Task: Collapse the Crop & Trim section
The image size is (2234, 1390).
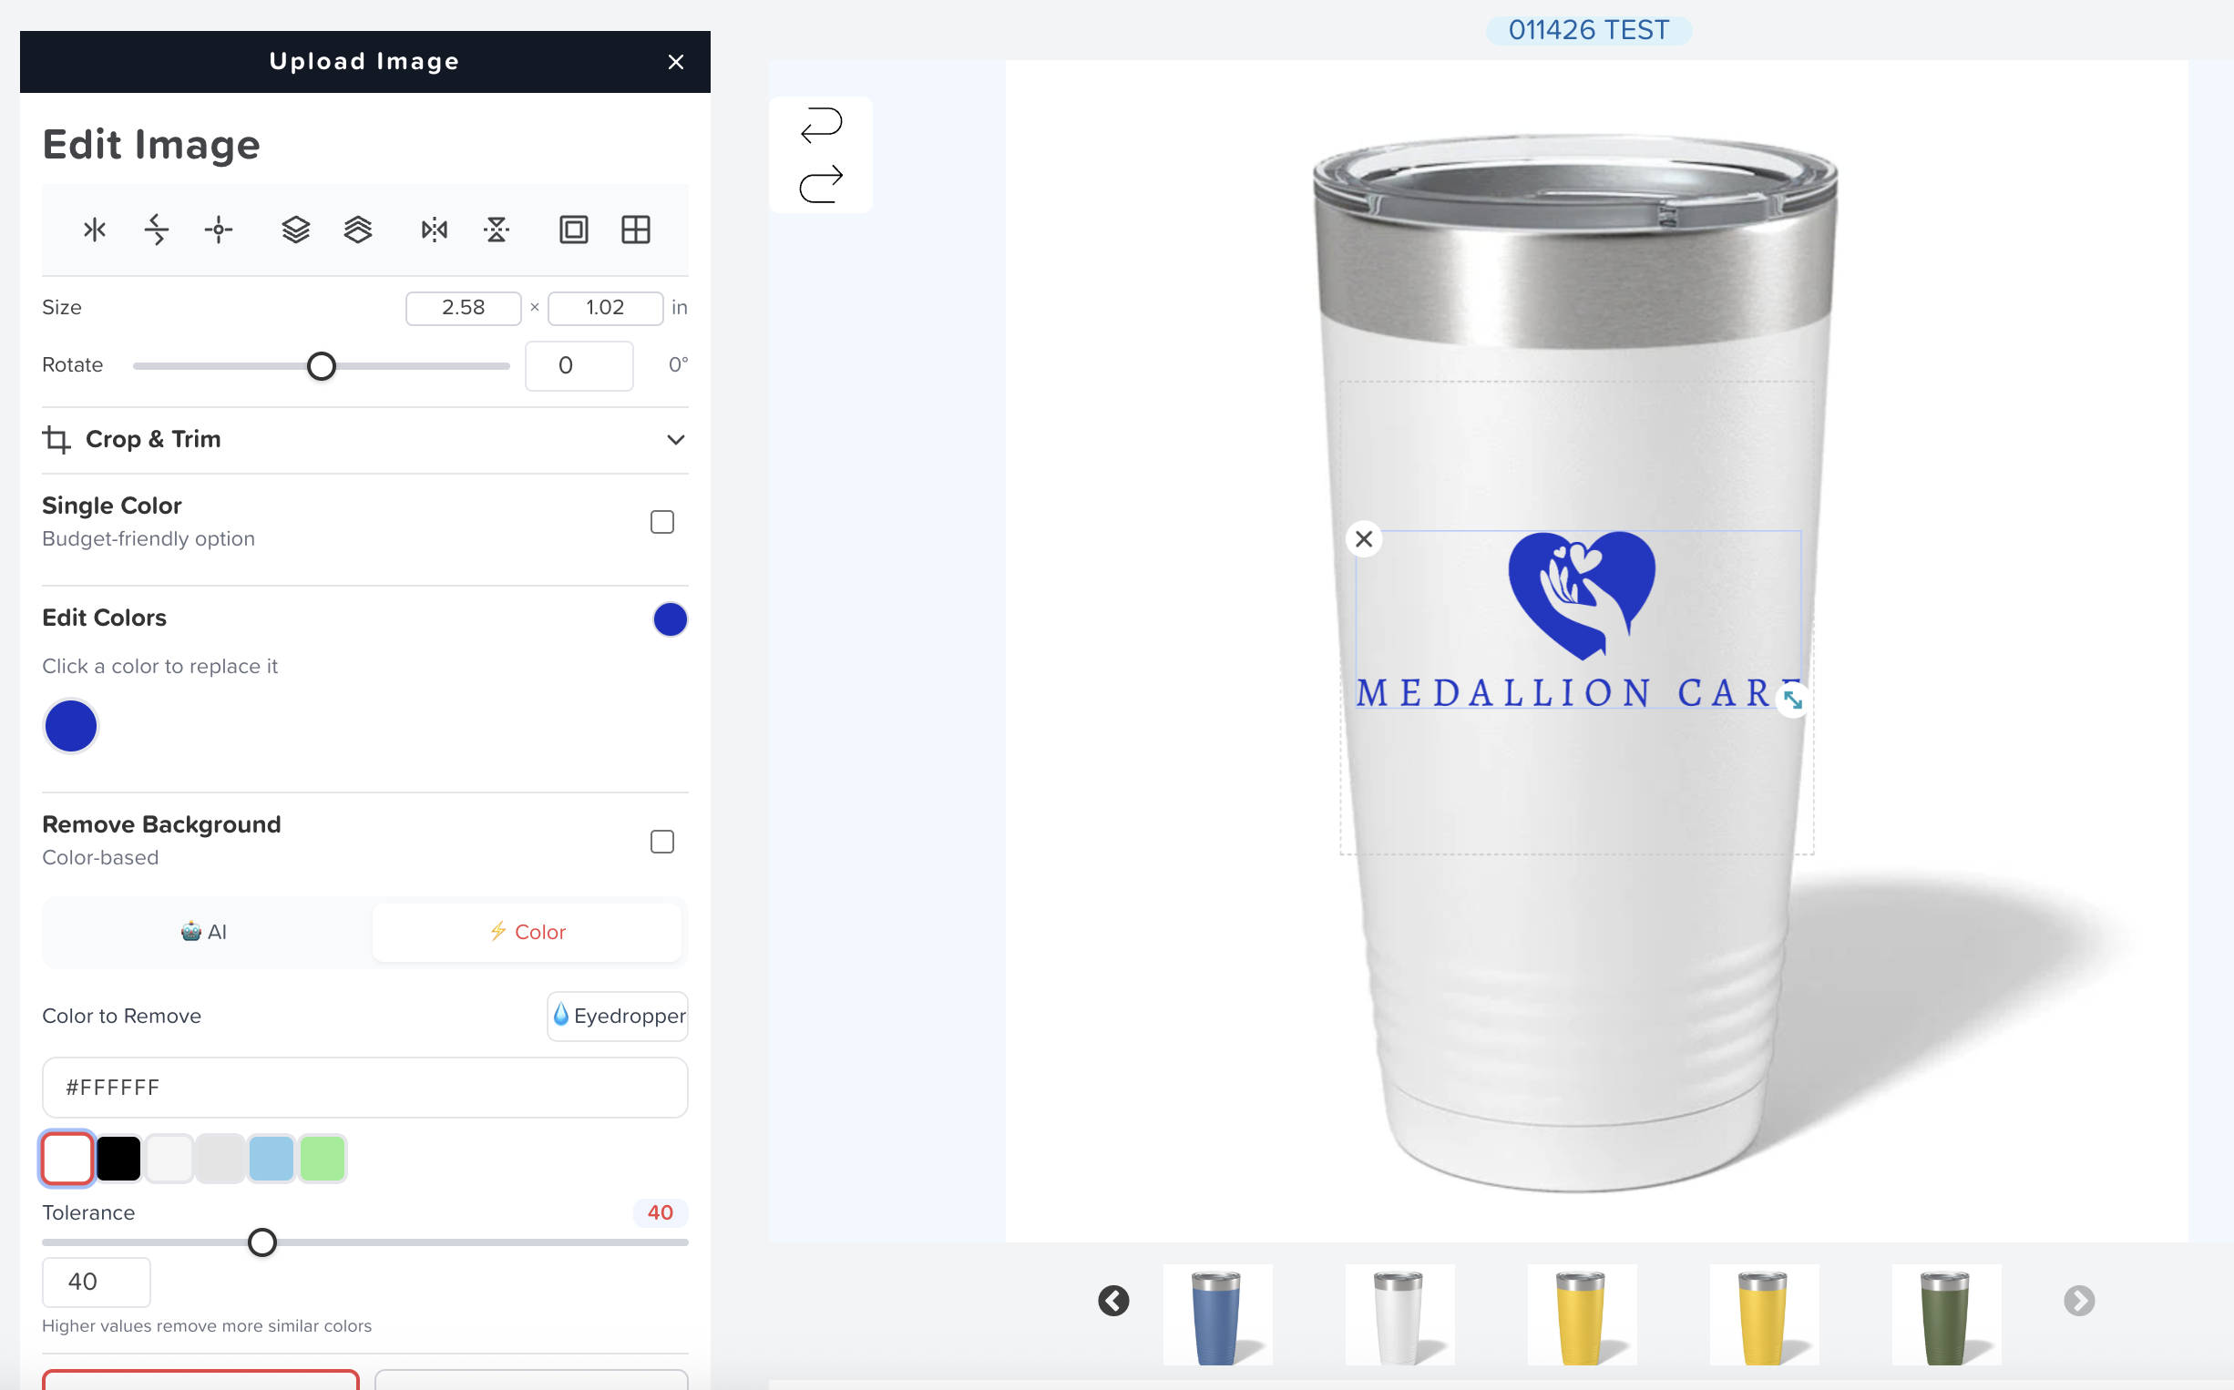Action: (676, 439)
